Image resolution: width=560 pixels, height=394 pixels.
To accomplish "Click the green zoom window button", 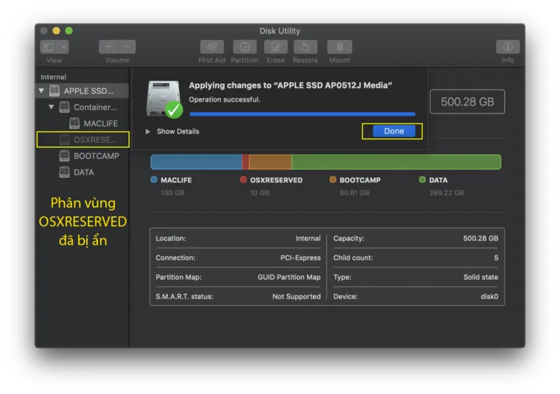I will [69, 31].
